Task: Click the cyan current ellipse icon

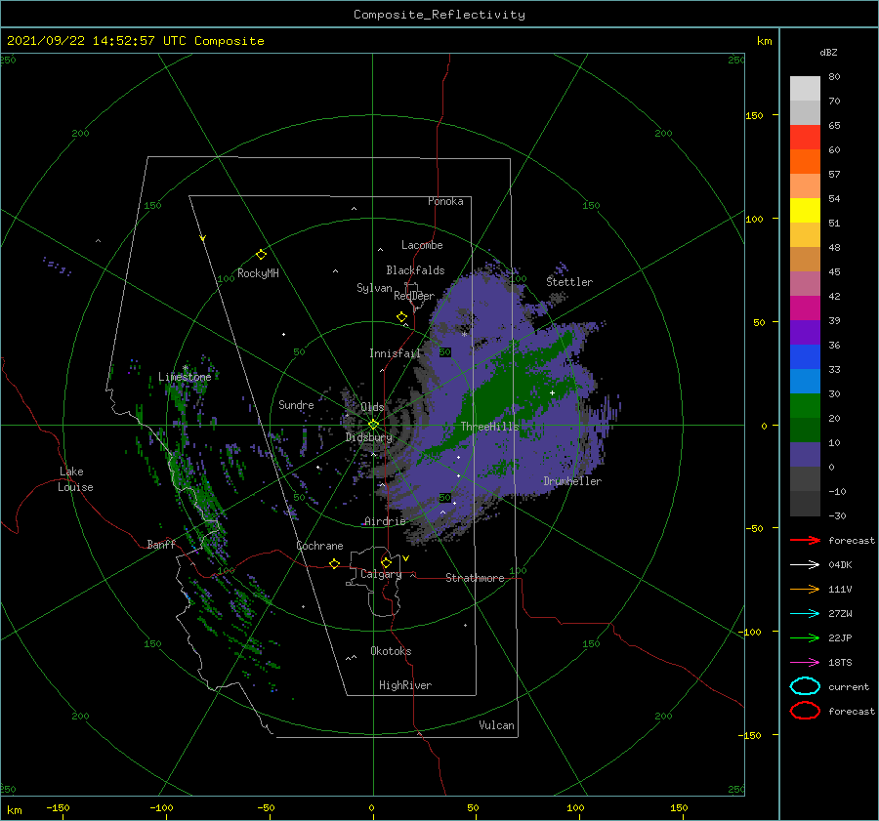Action: (805, 686)
